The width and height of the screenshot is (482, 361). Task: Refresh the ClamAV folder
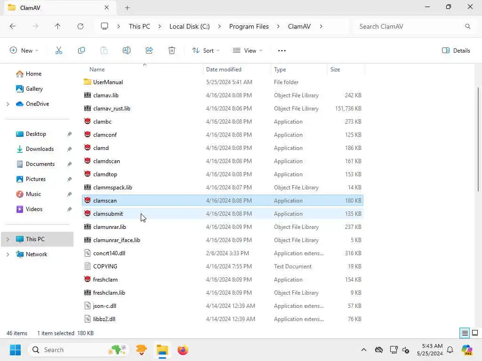coord(80,26)
